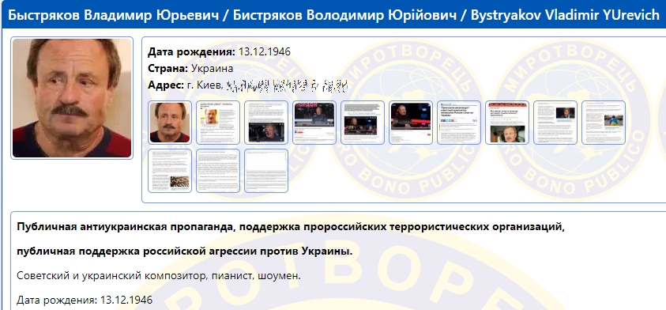Open second-row thumbnail with brown patterned image
This screenshot has width=666, height=310.
pyautogui.click(x=170, y=171)
